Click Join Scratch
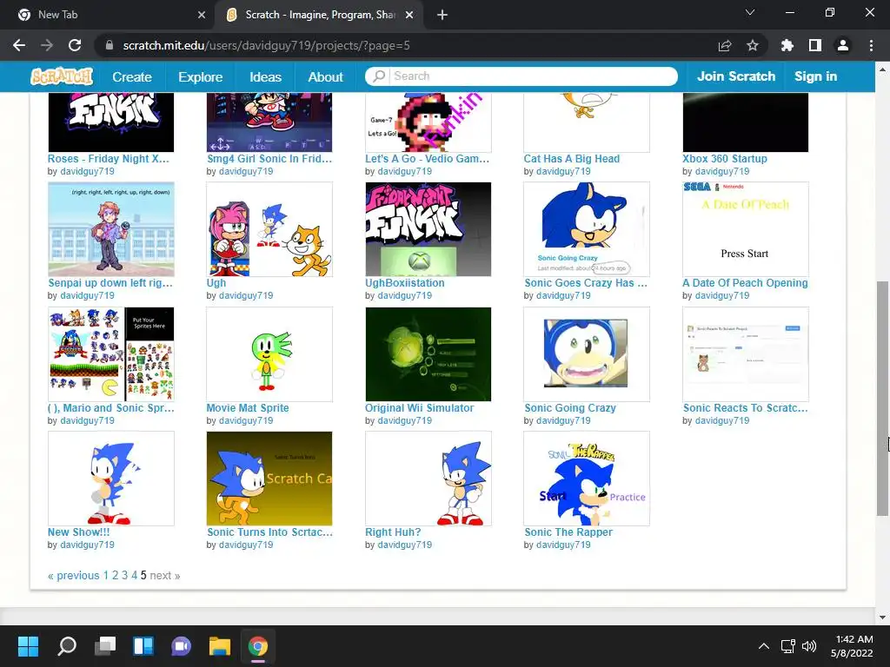The width and height of the screenshot is (890, 667). (736, 76)
